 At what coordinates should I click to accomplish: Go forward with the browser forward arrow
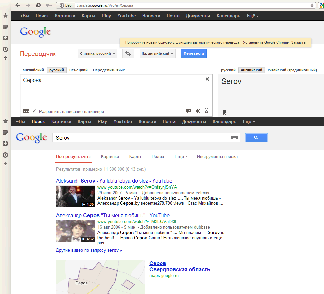28,5
